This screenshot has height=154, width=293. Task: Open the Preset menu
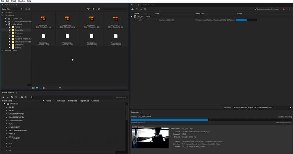tap(13, 1)
